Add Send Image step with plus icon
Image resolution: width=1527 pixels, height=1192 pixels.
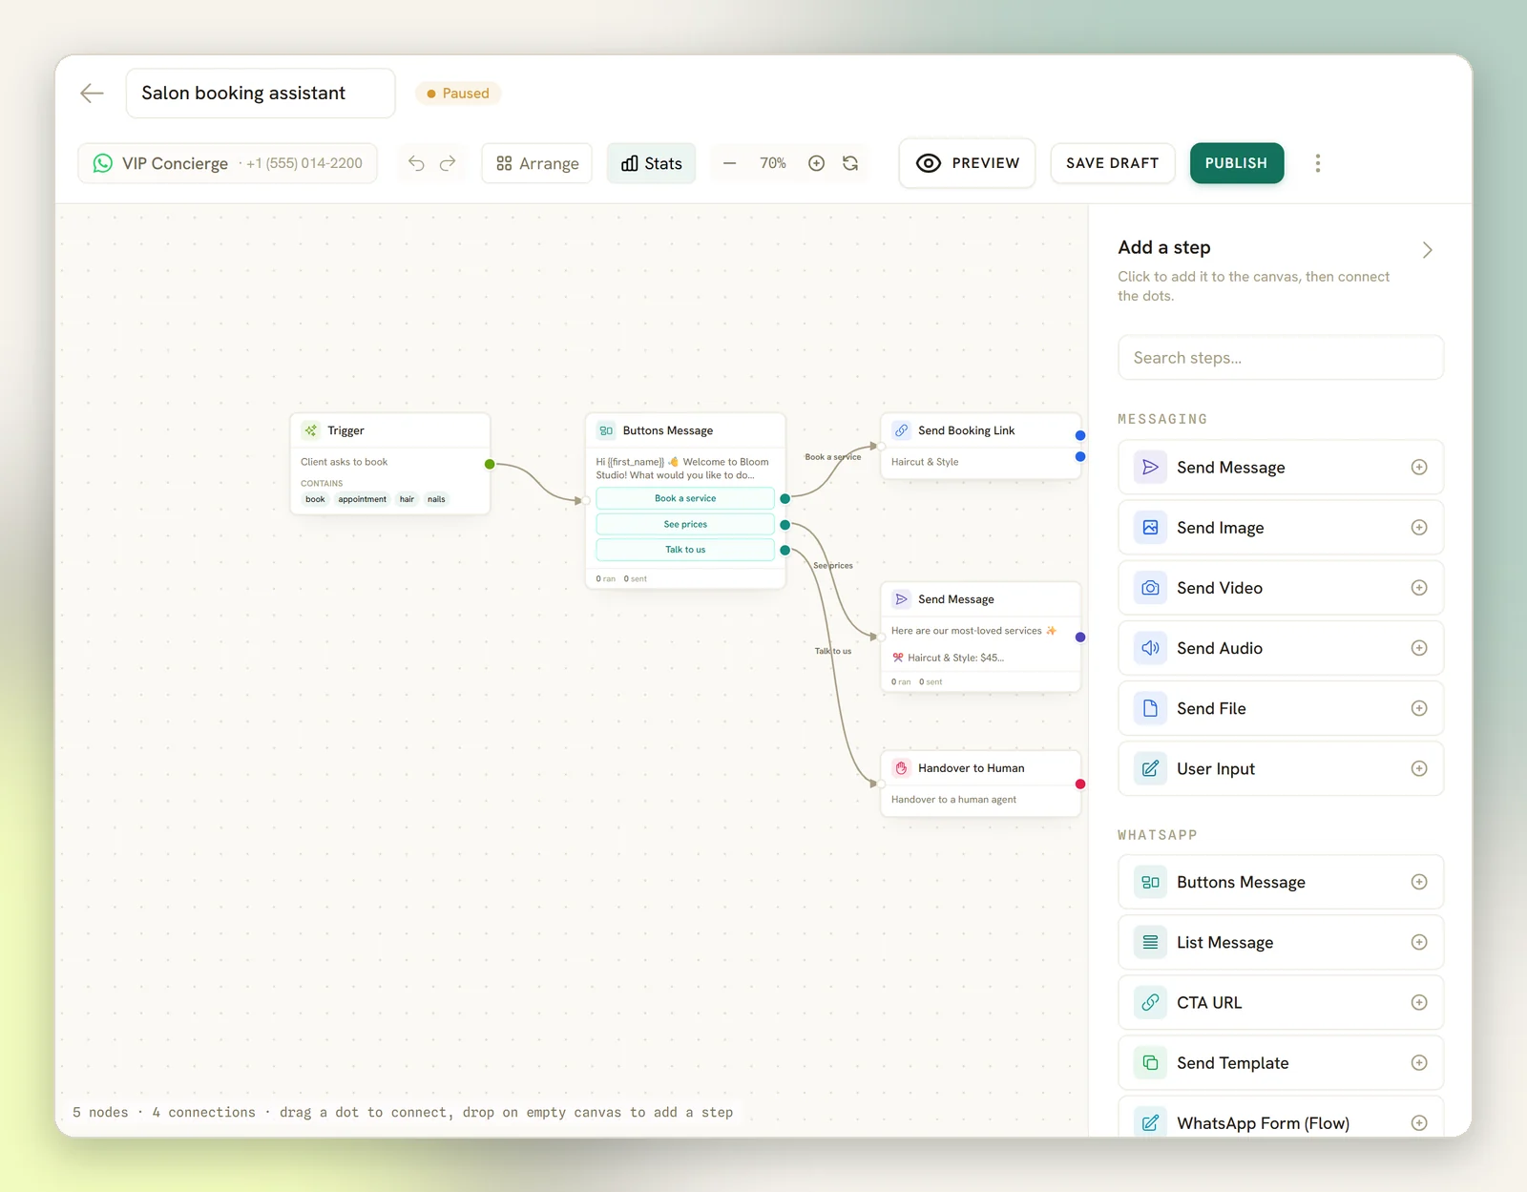tap(1419, 527)
